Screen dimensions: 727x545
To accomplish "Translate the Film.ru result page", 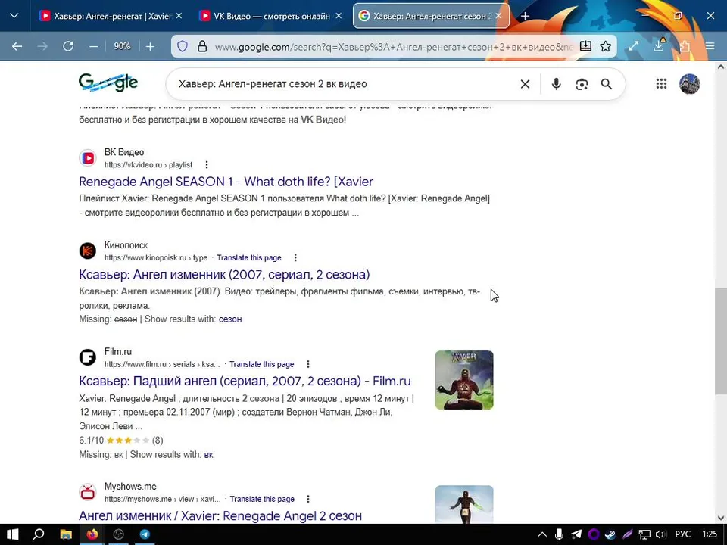I will tap(262, 364).
